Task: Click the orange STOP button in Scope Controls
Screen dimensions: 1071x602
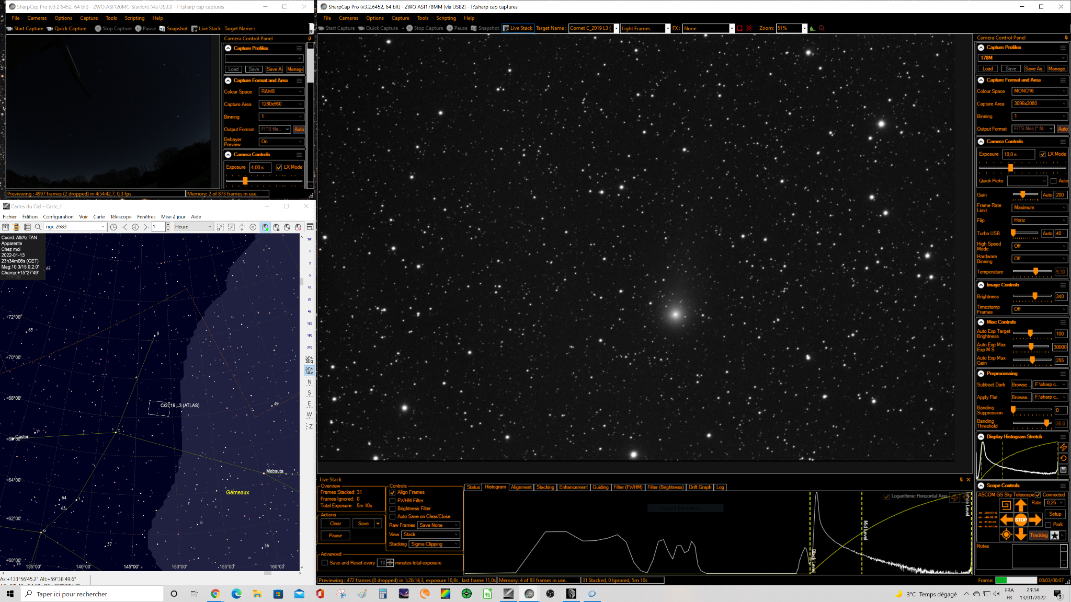Action: coord(1020,519)
